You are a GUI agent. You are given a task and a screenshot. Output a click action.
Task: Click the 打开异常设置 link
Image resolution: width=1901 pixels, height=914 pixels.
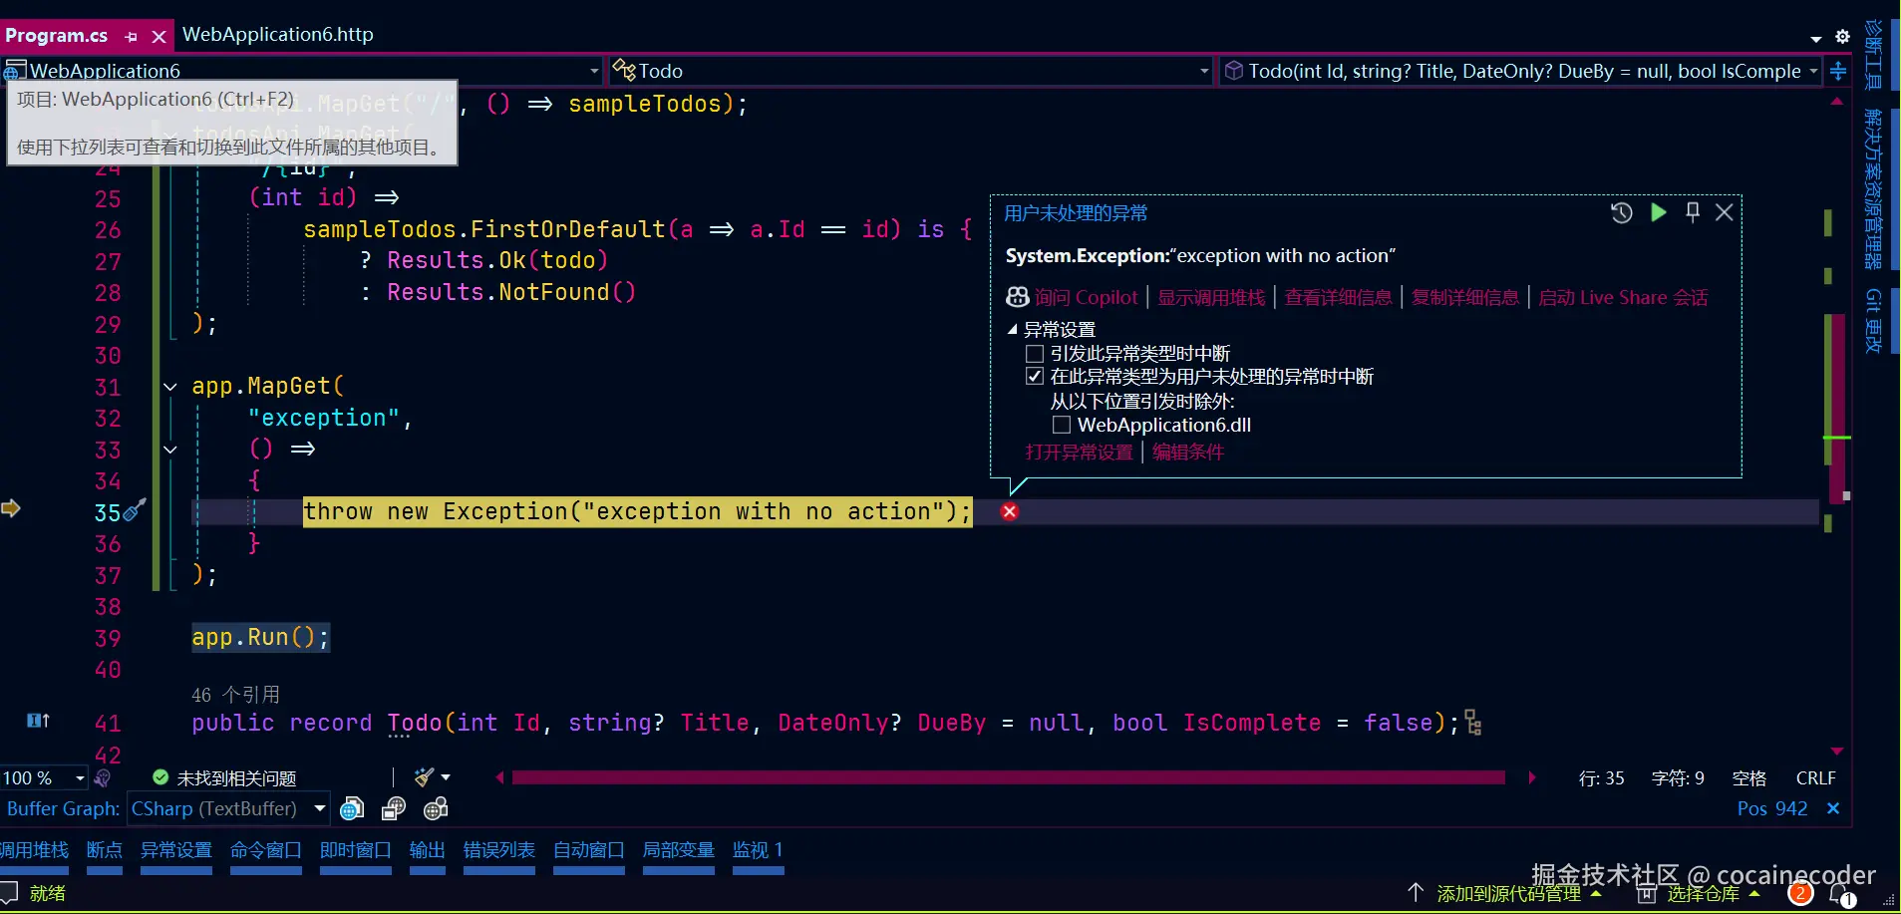point(1080,453)
